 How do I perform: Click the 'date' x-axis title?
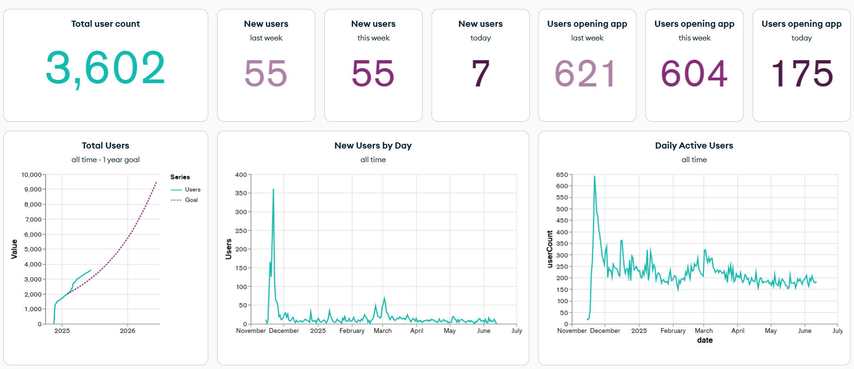704,340
